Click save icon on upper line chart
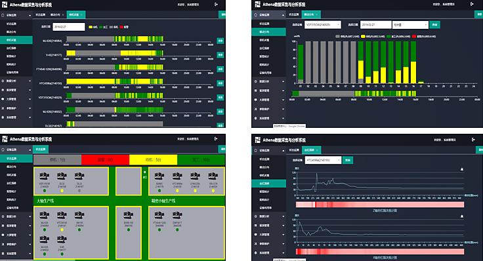This screenshot has width=483, height=261. tap(462, 169)
